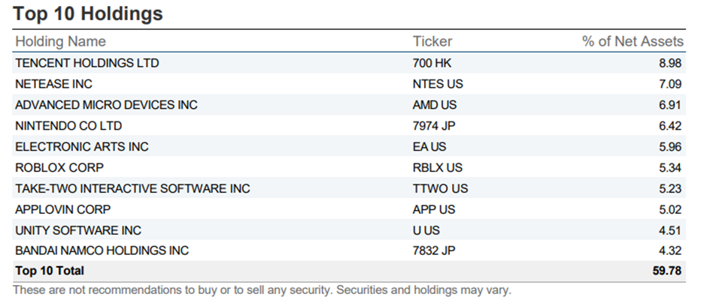Select Take-Two Interactive Software Inc

click(132, 188)
